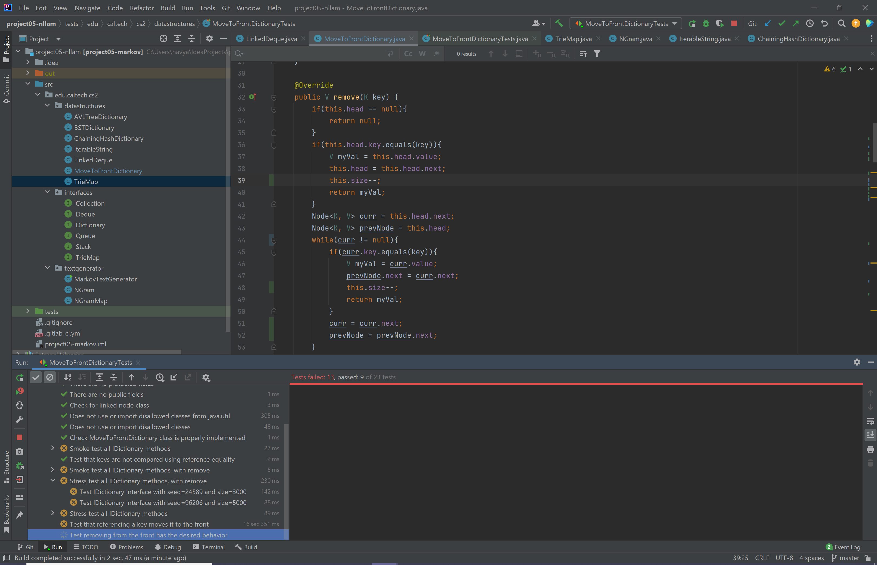The width and height of the screenshot is (877, 565).
Task: Select opened file target icon in Project
Action: coord(163,38)
